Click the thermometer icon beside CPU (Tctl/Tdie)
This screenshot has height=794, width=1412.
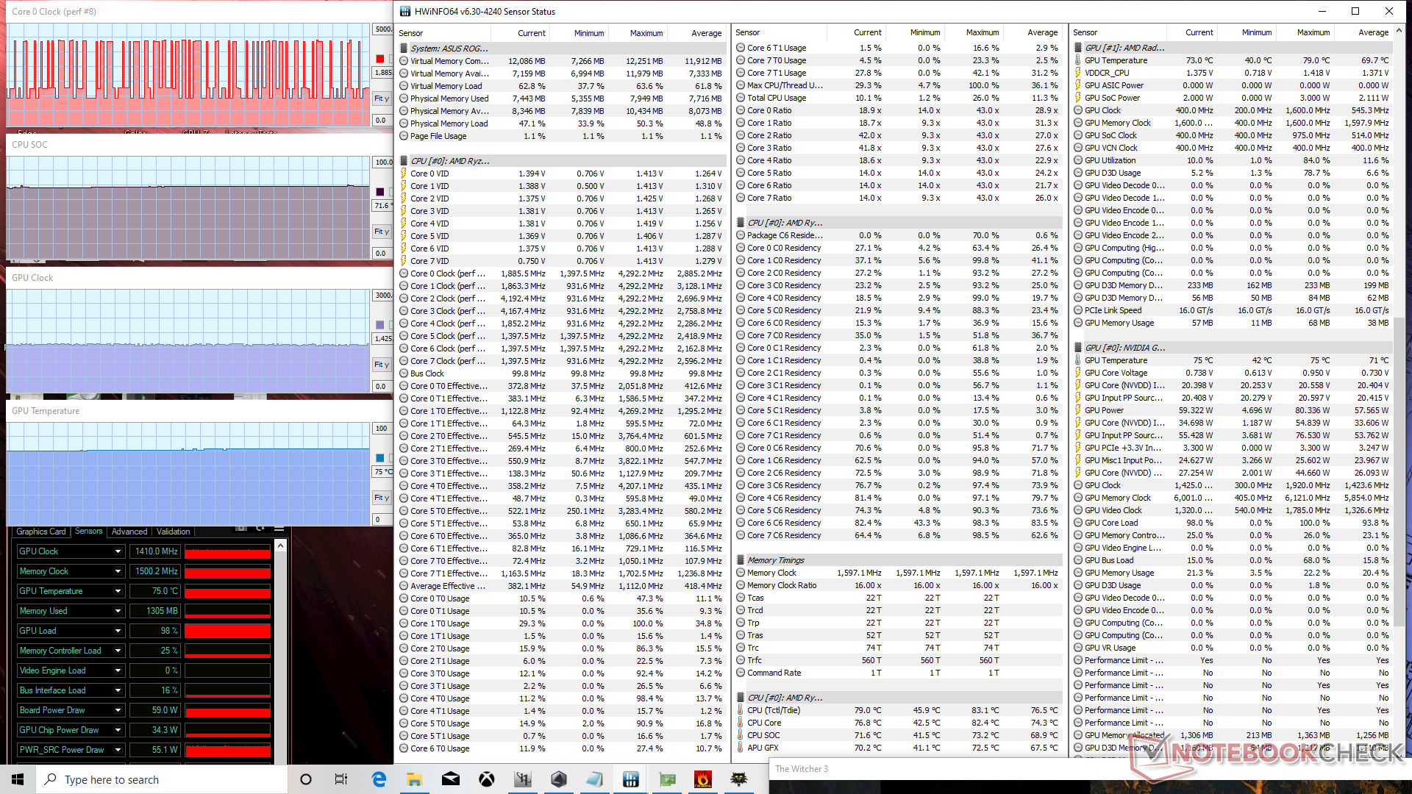pyautogui.click(x=741, y=710)
